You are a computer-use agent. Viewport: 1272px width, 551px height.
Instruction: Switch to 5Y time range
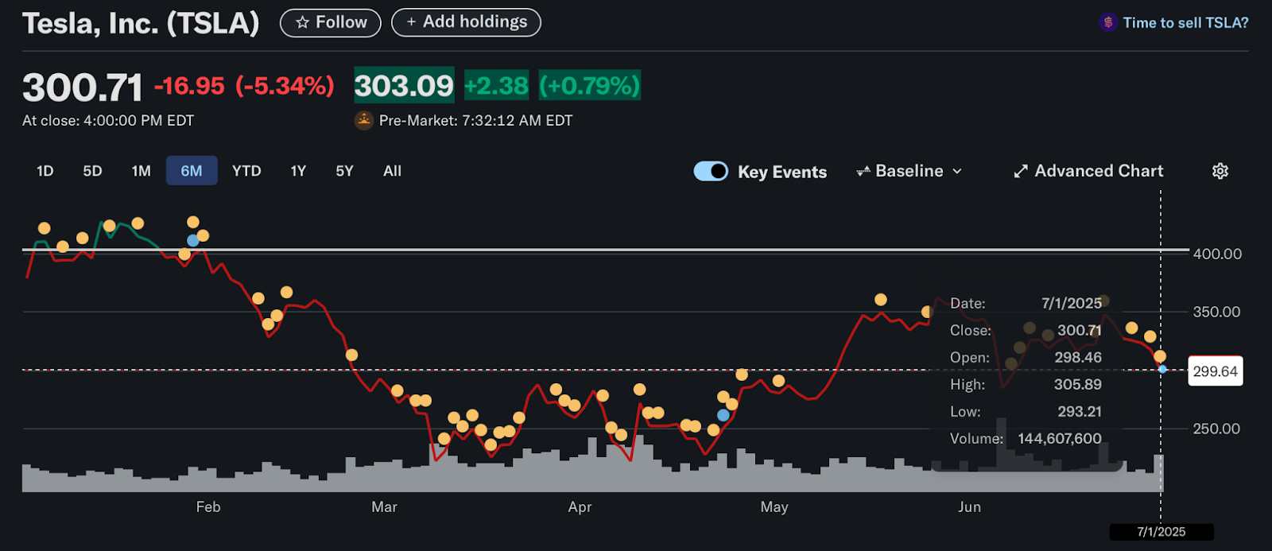tap(344, 171)
